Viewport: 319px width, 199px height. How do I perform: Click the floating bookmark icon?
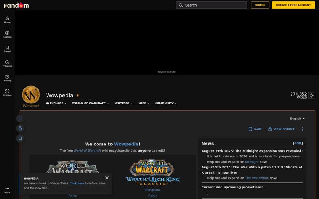coord(20,138)
